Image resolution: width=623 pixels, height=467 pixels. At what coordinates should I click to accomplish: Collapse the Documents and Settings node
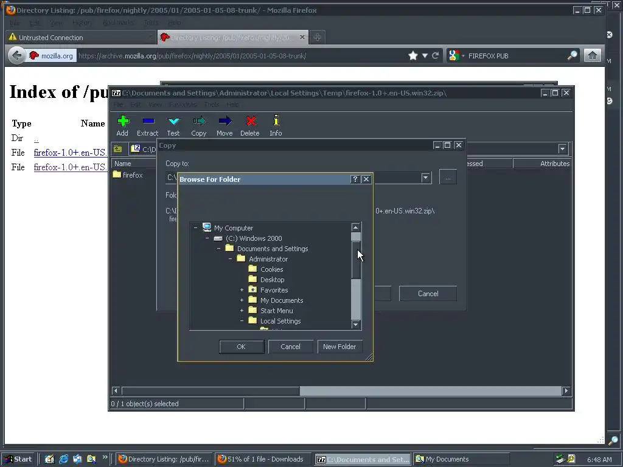click(218, 249)
